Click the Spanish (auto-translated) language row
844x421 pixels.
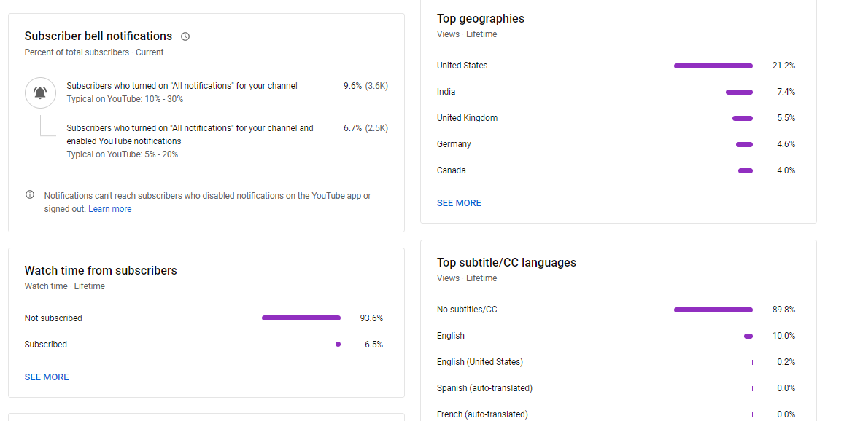484,388
